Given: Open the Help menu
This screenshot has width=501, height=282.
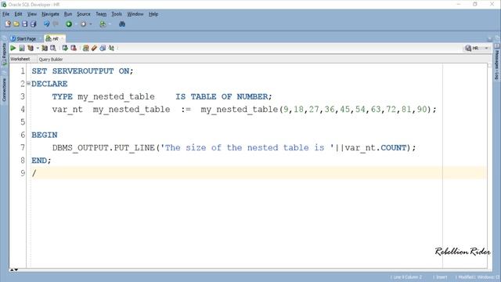Looking at the screenshot, I should tap(153, 14).
